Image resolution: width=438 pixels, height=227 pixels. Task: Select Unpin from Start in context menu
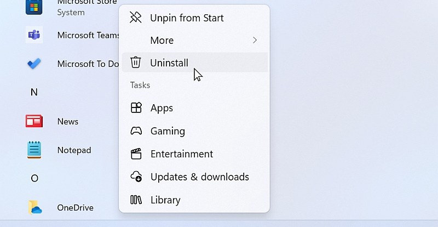(x=195, y=18)
